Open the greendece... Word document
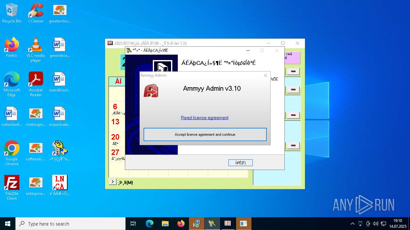The width and height of the screenshot is (410, 230). pyautogui.click(x=60, y=48)
